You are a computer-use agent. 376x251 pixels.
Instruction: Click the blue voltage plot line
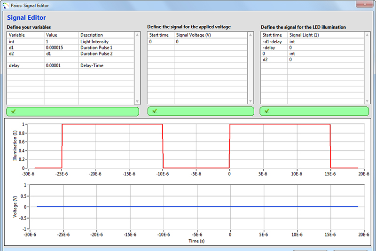tap(197, 207)
